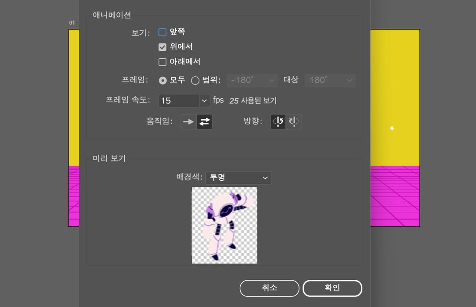This screenshot has height=307, width=476.
Task: Click the sparkle on the yellow artwork
Action: point(391,128)
